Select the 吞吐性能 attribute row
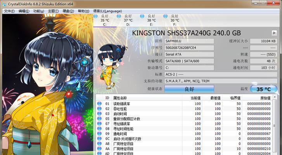This screenshot has height=155, width=282. click(x=184, y=108)
